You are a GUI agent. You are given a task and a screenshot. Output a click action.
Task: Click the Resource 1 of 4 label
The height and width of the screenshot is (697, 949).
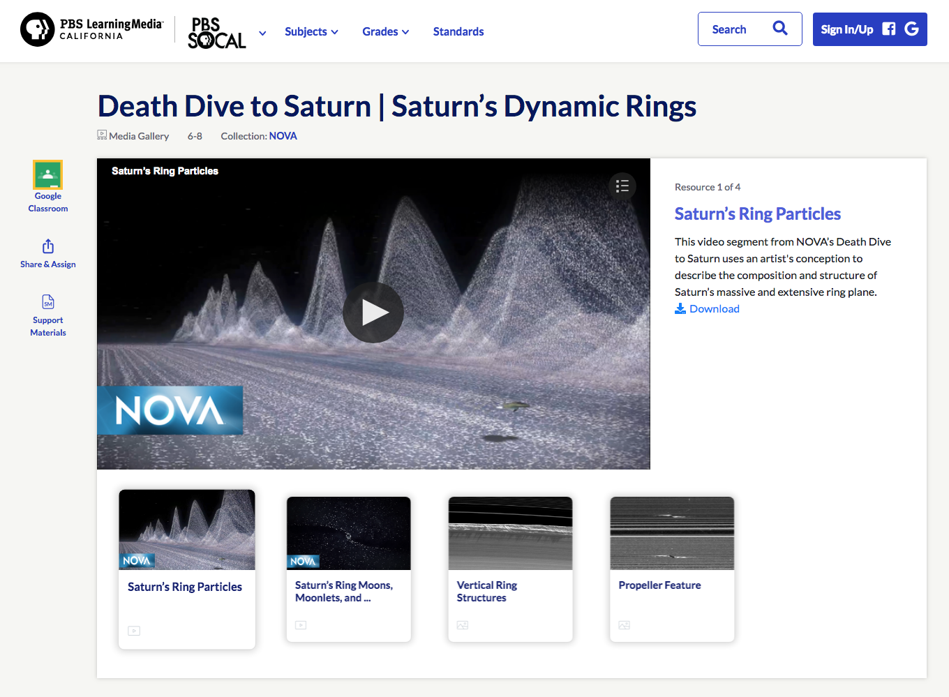708,187
